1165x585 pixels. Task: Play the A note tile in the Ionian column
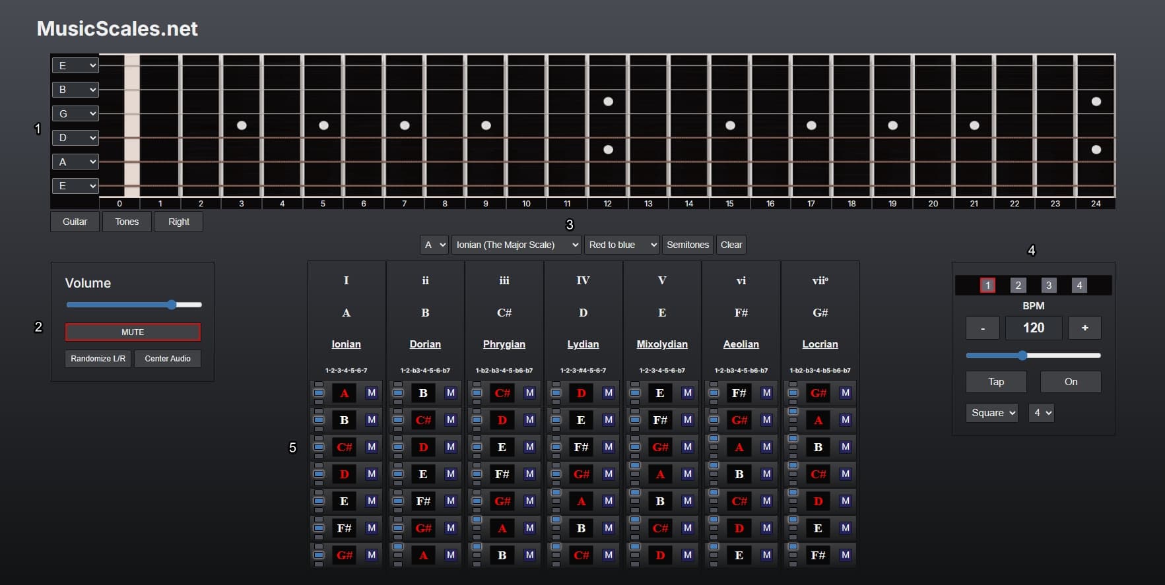tap(344, 393)
